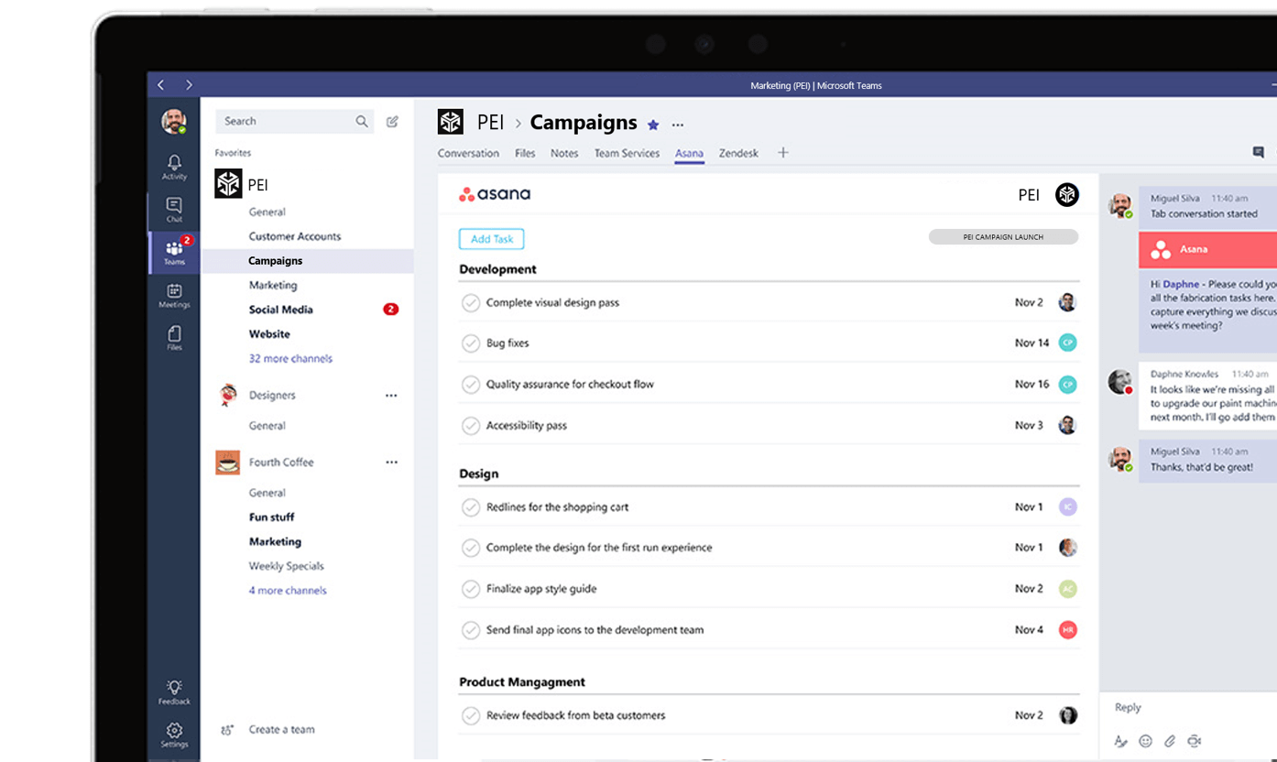The width and height of the screenshot is (1277, 762).
Task: Switch to the Zendesk tab
Action: coord(738,153)
